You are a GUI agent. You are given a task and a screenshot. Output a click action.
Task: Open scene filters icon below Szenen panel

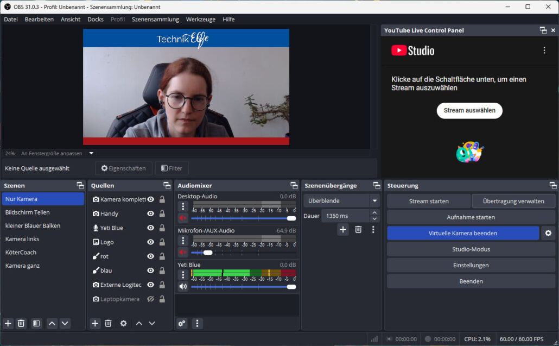click(x=36, y=323)
